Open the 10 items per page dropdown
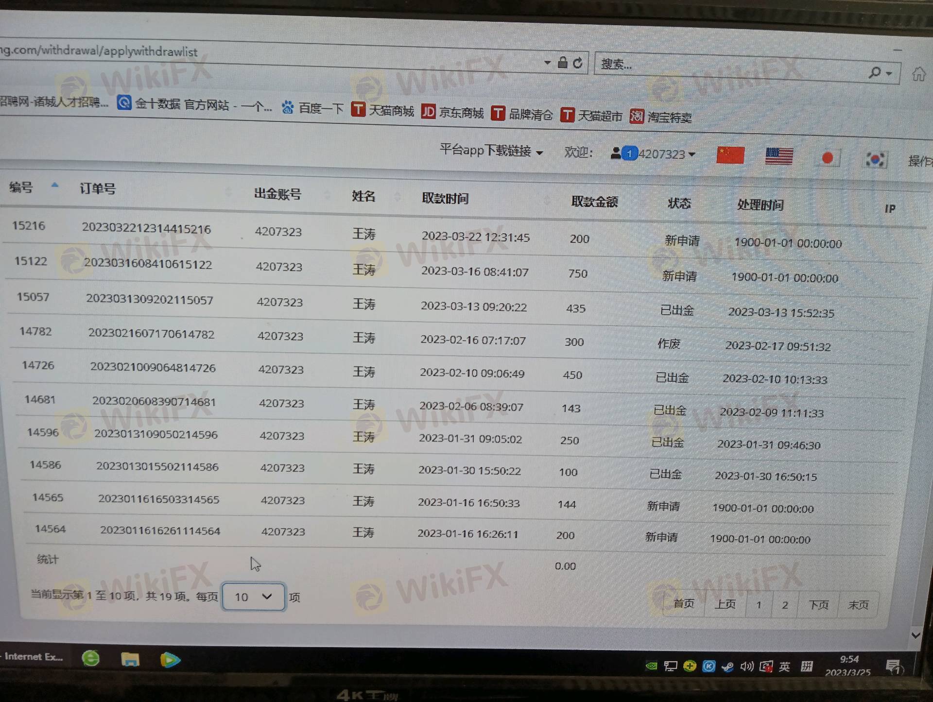This screenshot has height=702, width=933. tap(253, 597)
